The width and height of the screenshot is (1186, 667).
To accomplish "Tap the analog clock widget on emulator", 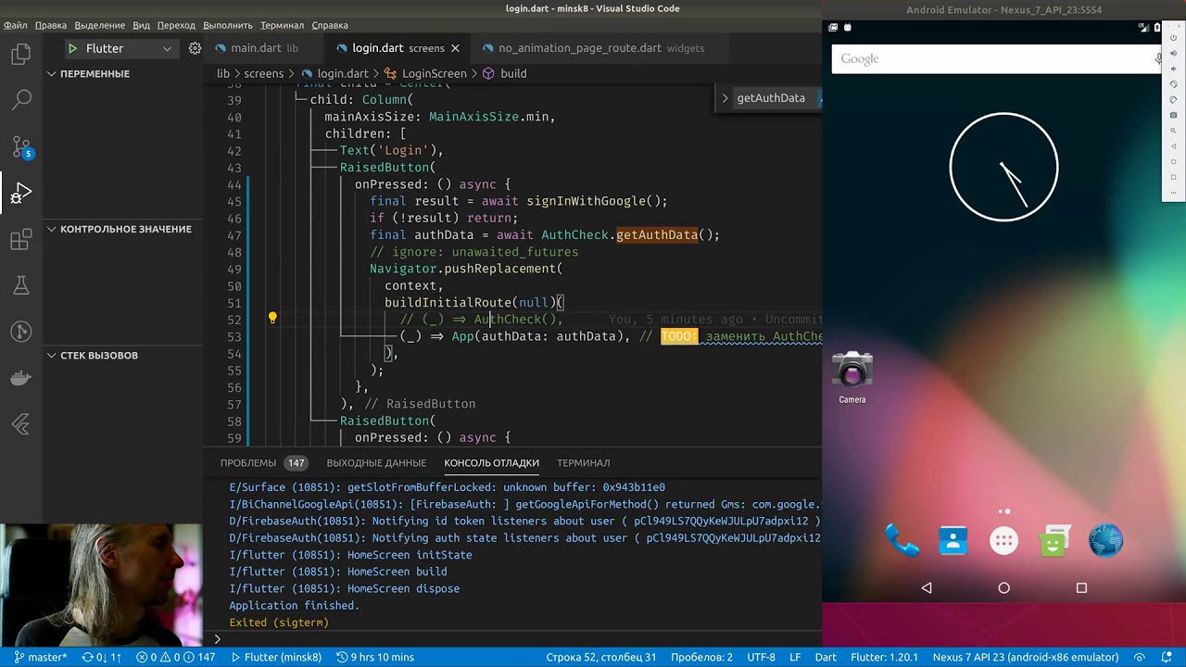I will click(1003, 167).
